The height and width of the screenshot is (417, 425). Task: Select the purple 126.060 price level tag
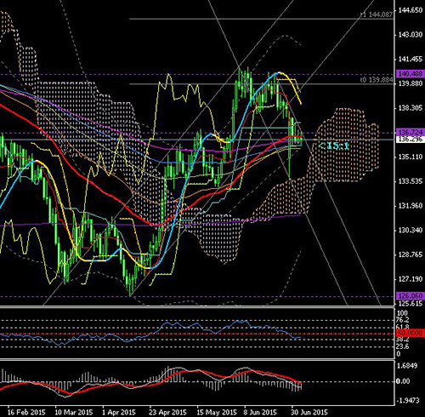click(x=411, y=296)
